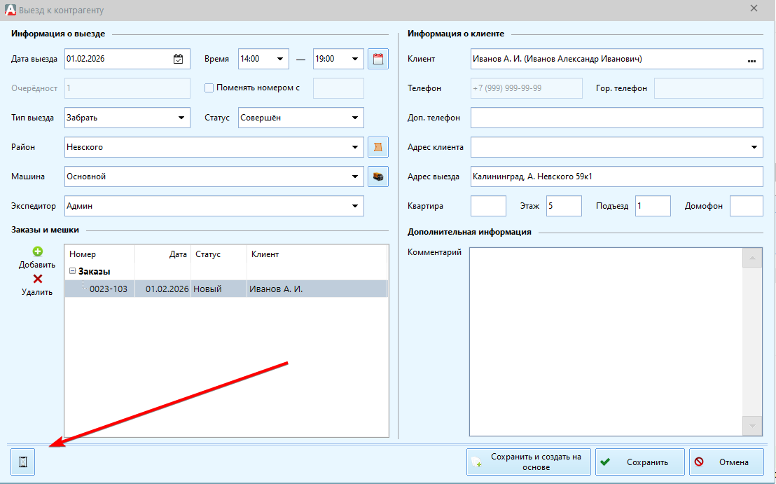Click the Подъезд field containing 1

point(653,206)
